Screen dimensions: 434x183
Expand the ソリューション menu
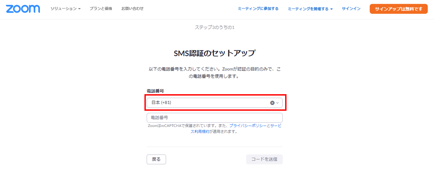65,9
